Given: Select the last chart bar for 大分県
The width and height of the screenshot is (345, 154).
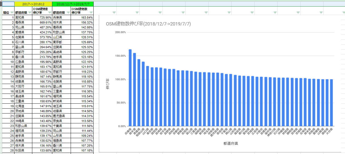Looking at the screenshot, I should [332, 103].
